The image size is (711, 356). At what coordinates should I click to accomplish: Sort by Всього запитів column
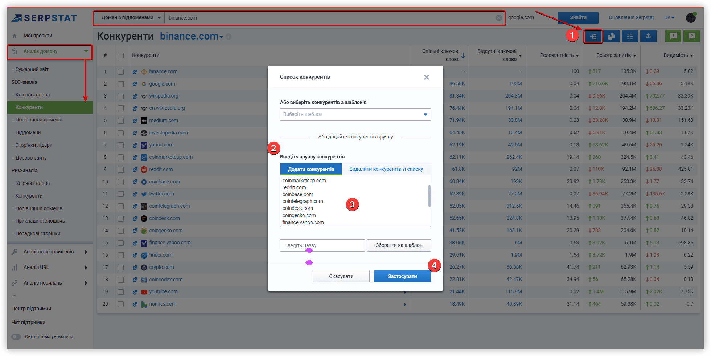click(x=616, y=55)
